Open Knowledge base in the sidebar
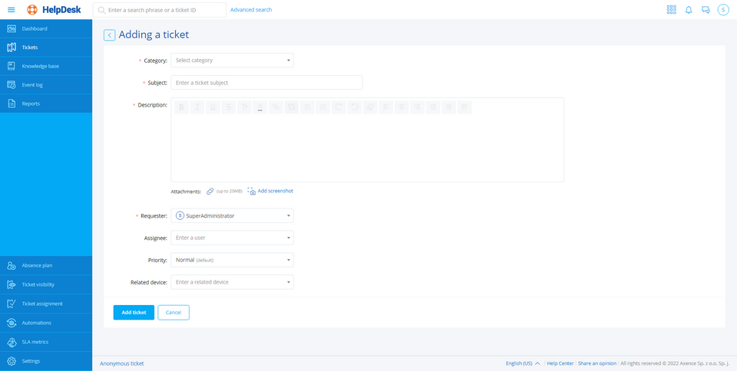737x371 pixels. [x=40, y=66]
